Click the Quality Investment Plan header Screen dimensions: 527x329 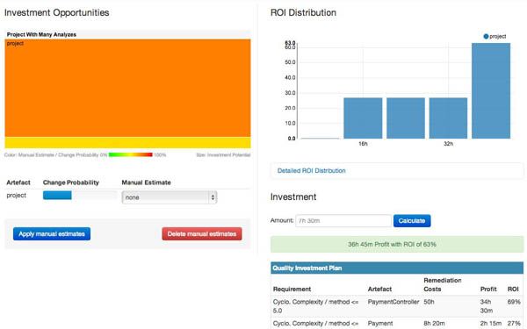tap(397, 268)
